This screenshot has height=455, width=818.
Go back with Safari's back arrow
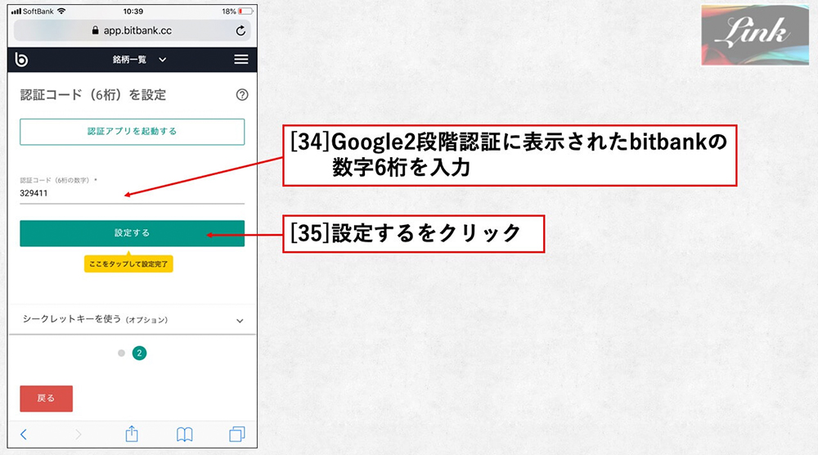(x=24, y=434)
